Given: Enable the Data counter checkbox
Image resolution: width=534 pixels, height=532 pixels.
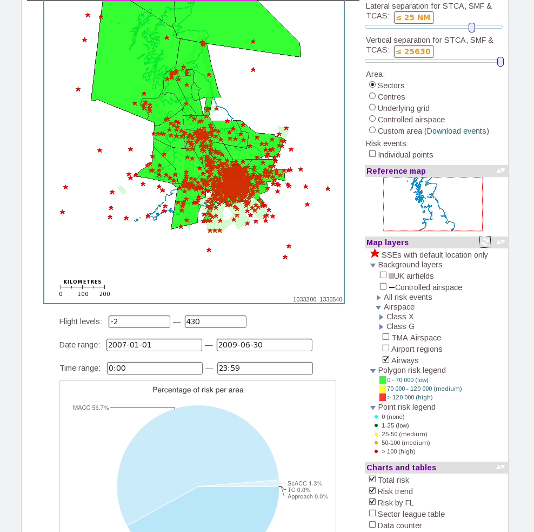Looking at the screenshot, I should pyautogui.click(x=372, y=524).
